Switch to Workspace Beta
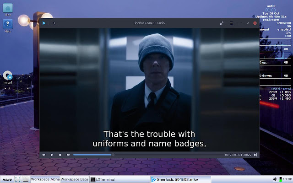This screenshot has width=293, height=183. [x=74, y=179]
